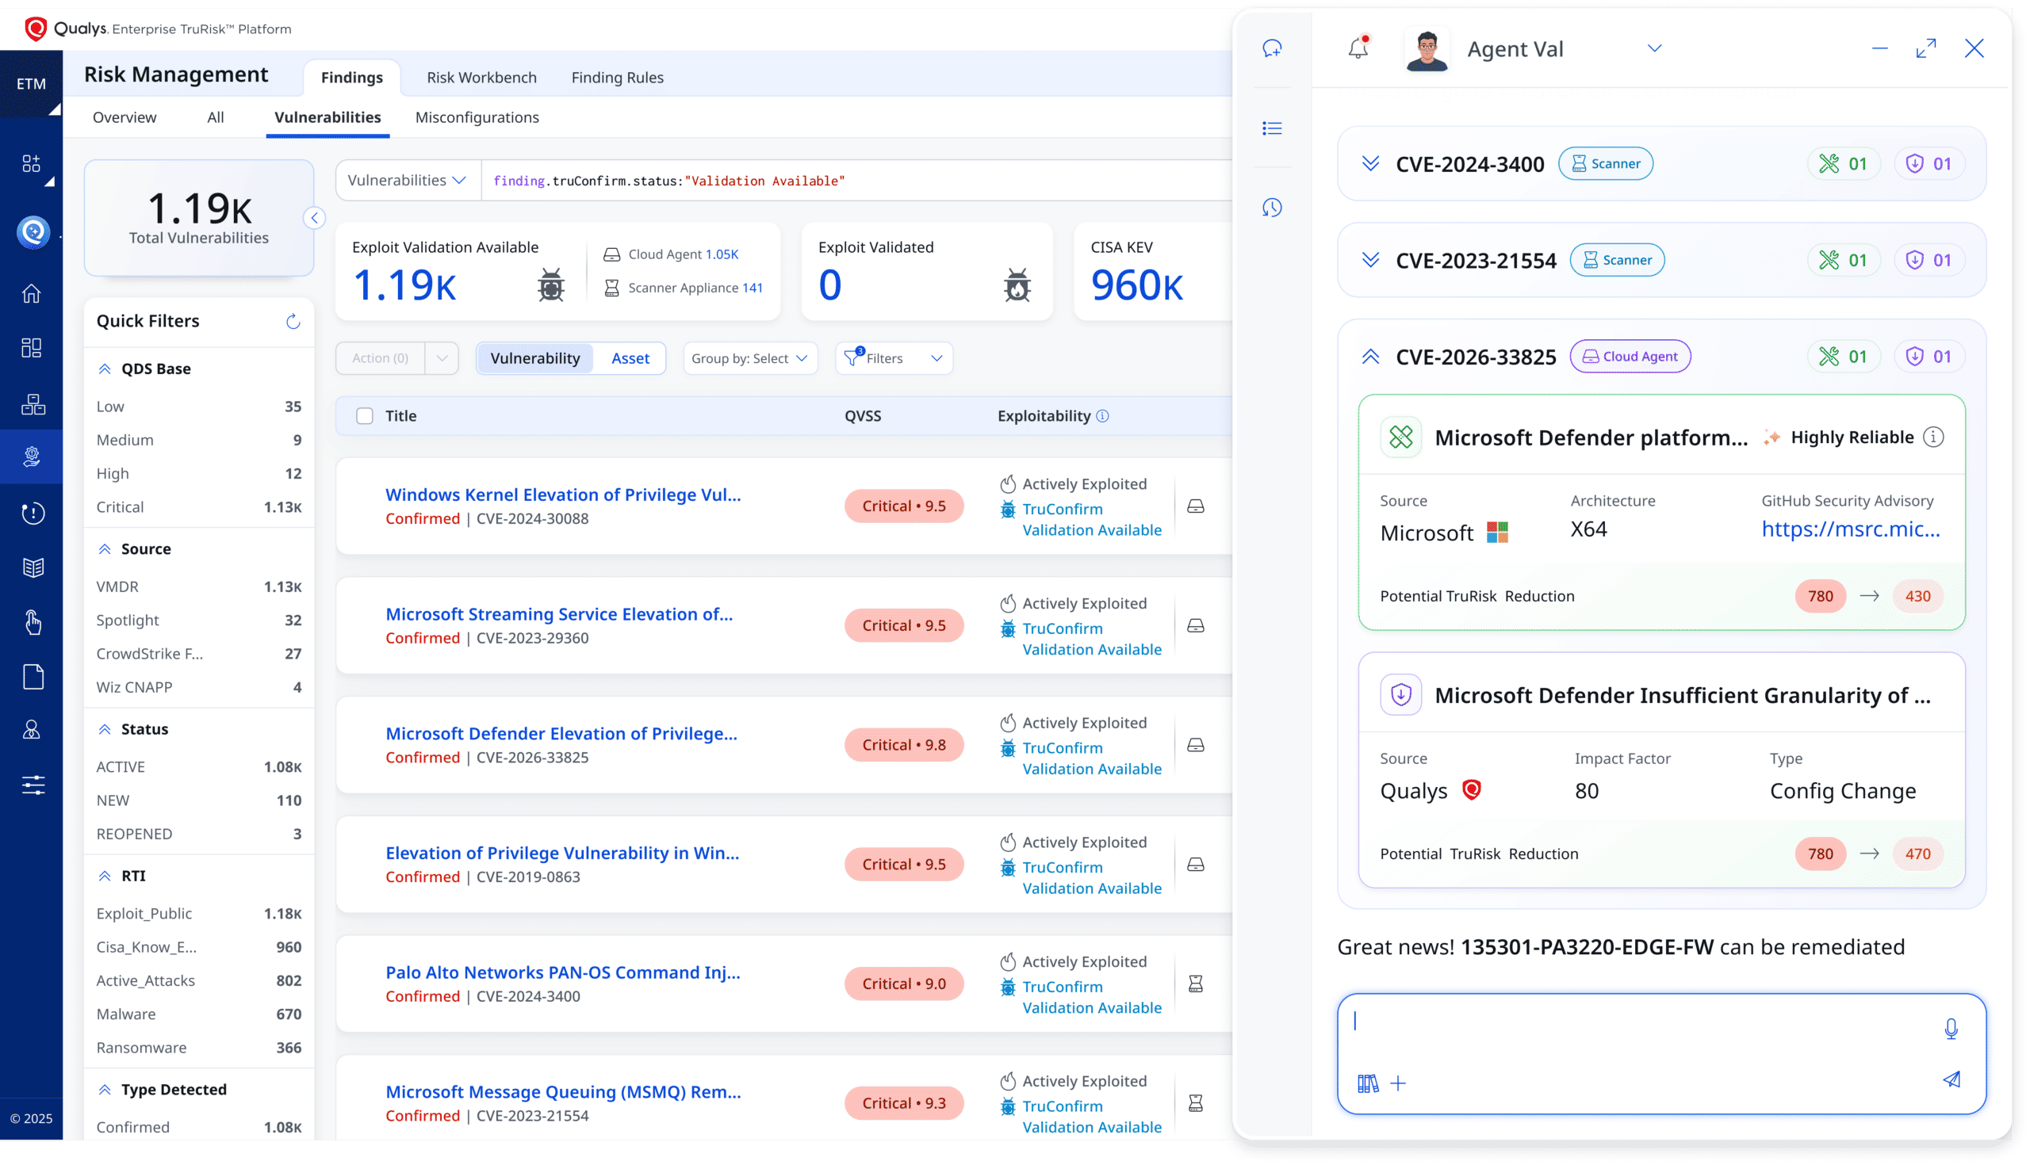Expand the CVE-2023-21554 card in Agent Val
The image size is (2030, 1165).
click(x=1369, y=261)
